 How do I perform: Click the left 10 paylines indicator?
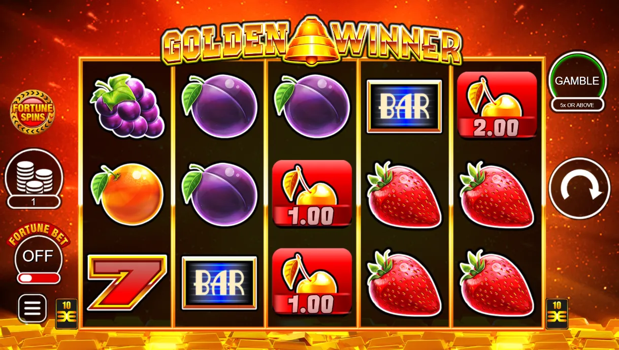[67, 313]
